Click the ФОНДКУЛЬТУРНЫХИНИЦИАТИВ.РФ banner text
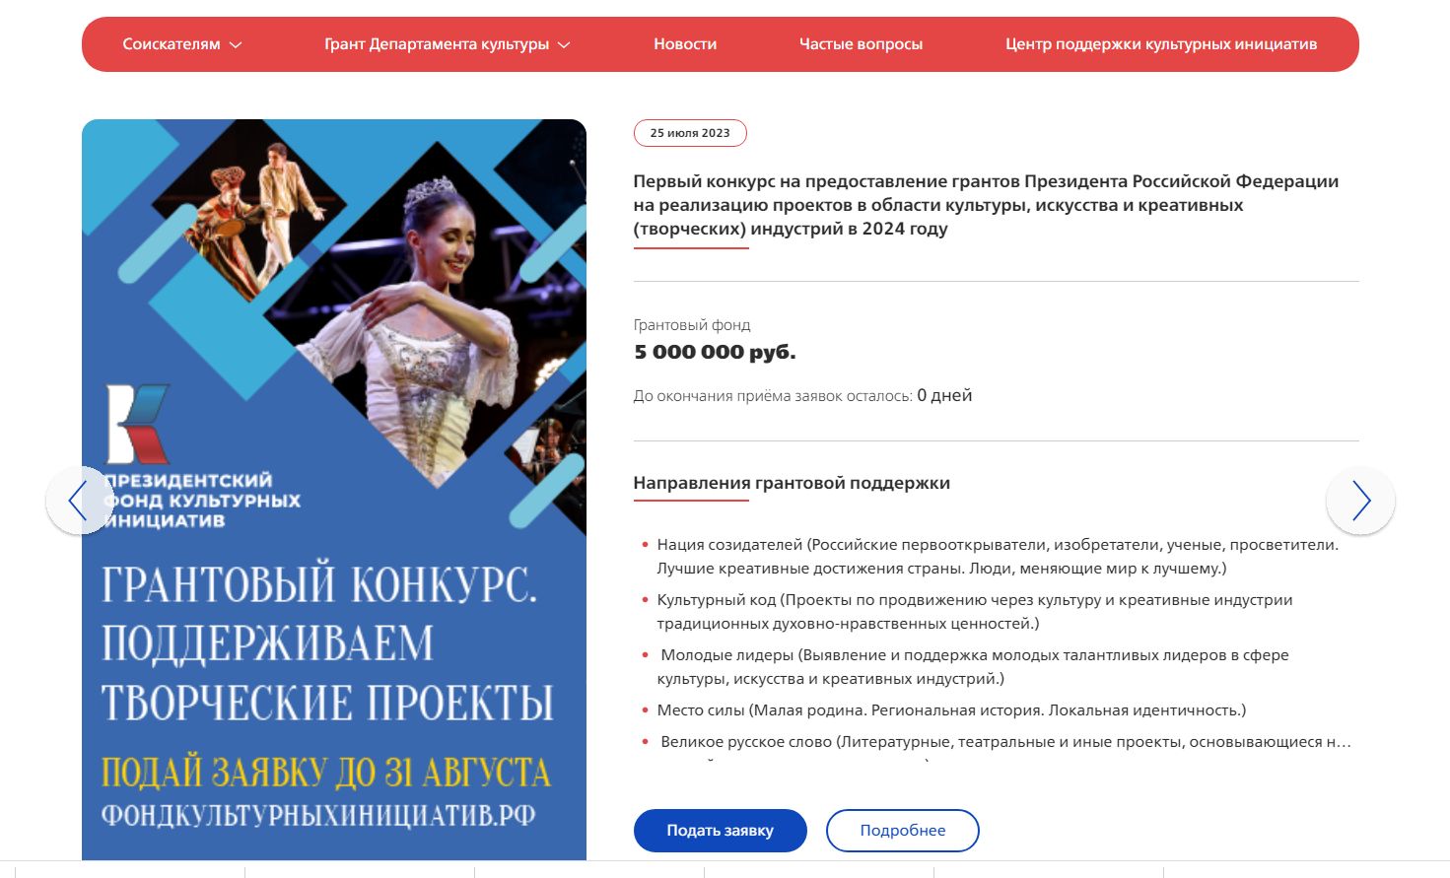Viewport: 1450px width, 878px height. [318, 816]
